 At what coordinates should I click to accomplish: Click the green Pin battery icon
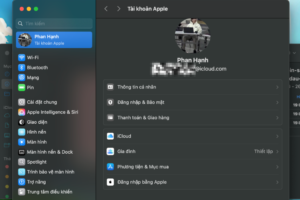[x=22, y=88]
